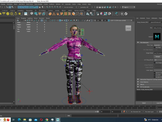
Task: Toggle the Use BOT checkbox
Action: tap(155, 75)
